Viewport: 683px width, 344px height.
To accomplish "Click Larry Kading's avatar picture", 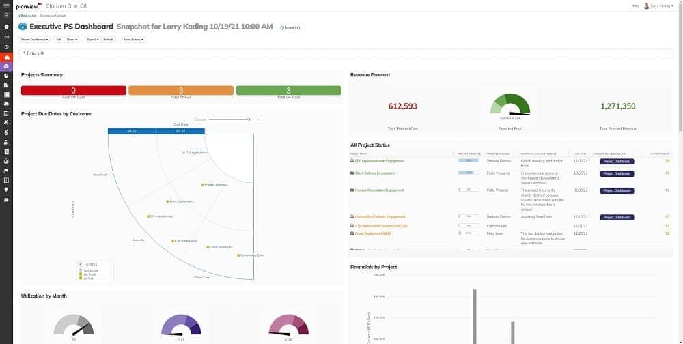I will [x=646, y=5].
